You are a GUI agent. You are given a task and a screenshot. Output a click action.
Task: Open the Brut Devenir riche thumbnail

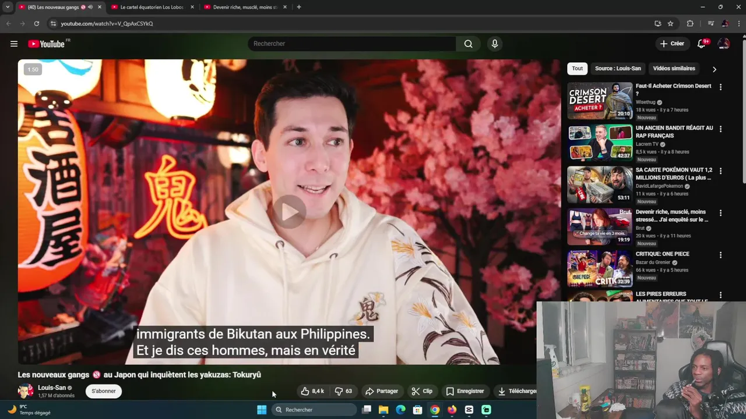pyautogui.click(x=600, y=226)
